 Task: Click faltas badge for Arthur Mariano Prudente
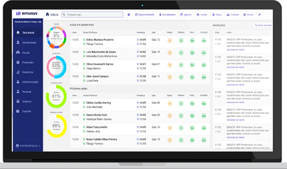pyautogui.click(x=170, y=41)
